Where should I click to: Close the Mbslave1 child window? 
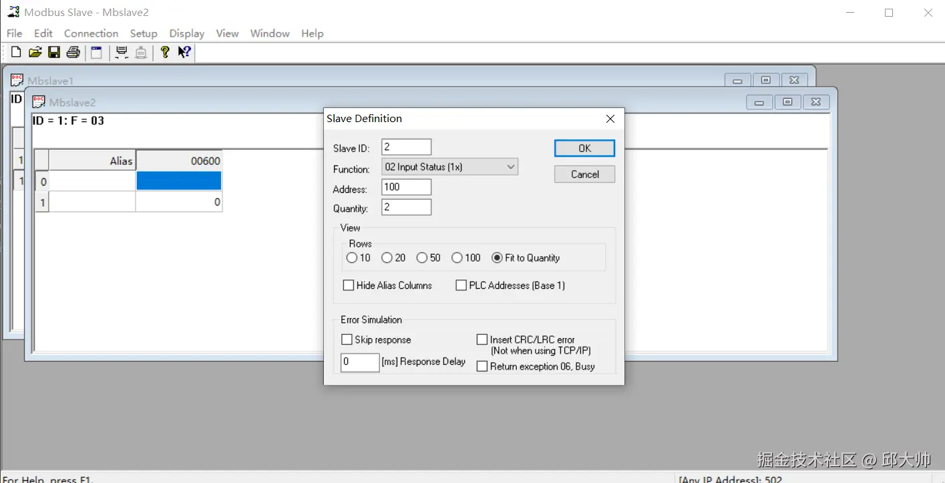(794, 80)
